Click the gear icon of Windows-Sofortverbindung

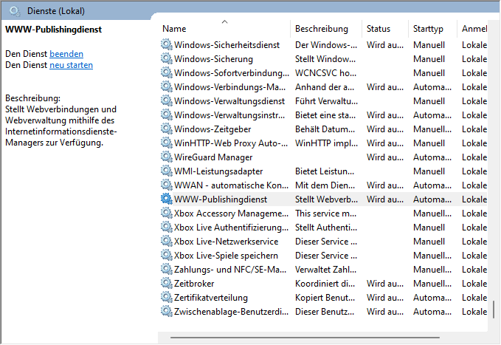pos(167,72)
